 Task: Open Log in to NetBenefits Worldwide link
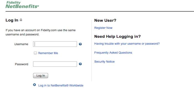point(61,86)
